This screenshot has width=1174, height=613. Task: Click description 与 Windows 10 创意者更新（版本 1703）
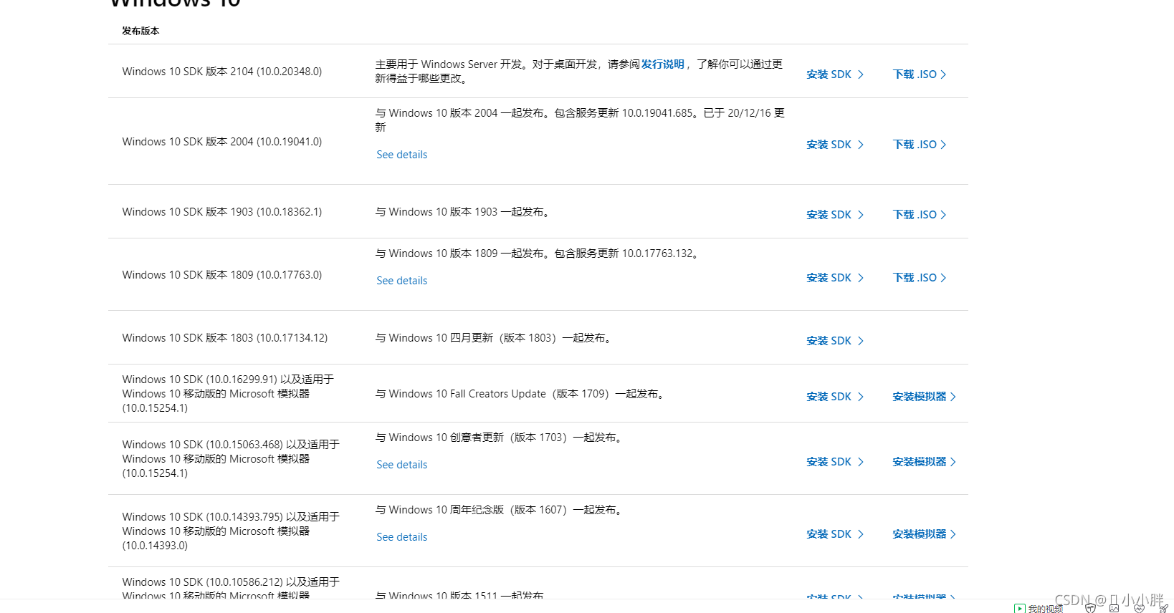500,438
